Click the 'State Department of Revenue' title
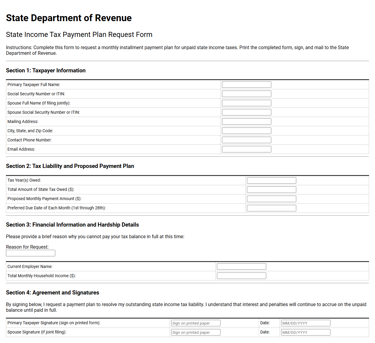 point(69,18)
